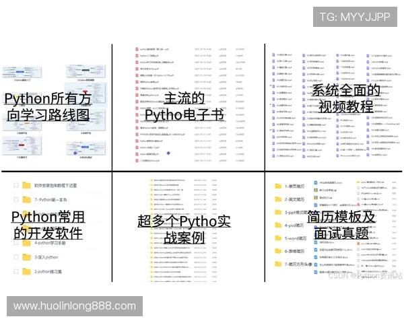The image size is (404, 323).
Task: Open the folder icon for 4-python学习手册
Action: [26, 243]
